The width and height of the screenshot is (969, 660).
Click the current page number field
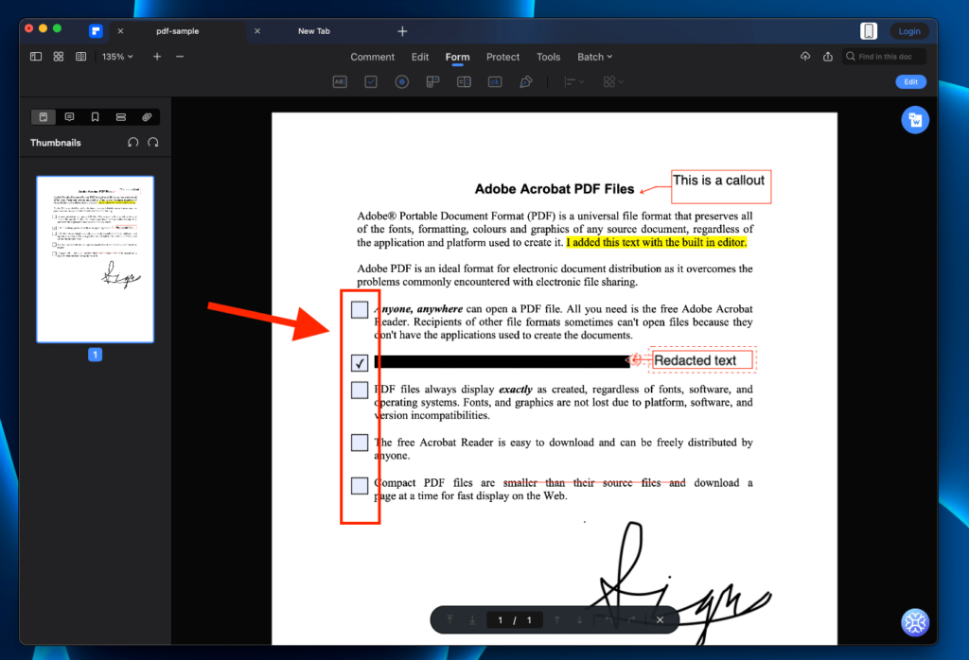[500, 620]
